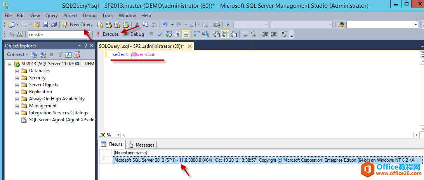Open the SQL editor toolbar options arrow
Image resolution: width=424 pixels, height=180 pixels.
292,36
